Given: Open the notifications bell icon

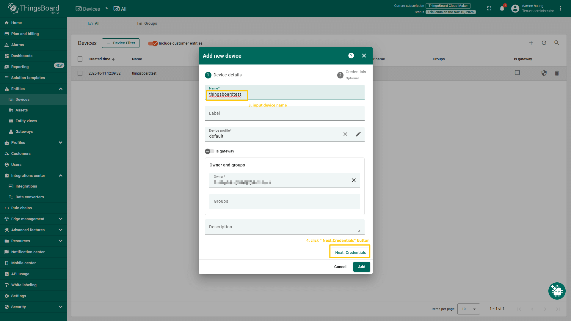Looking at the screenshot, I should [502, 9].
